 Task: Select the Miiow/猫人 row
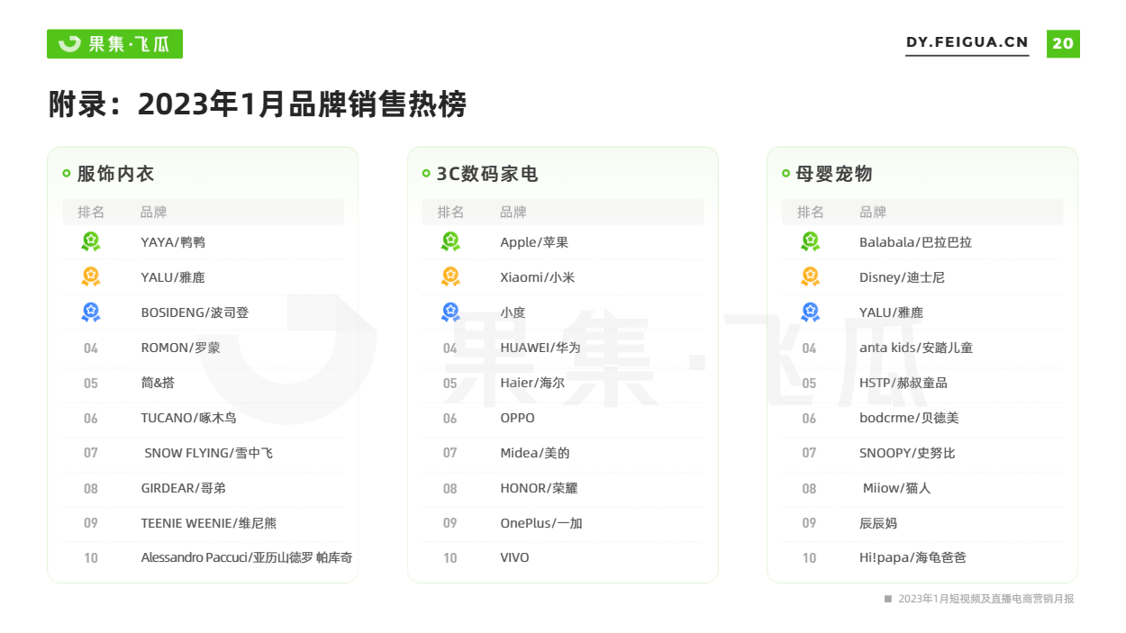[922, 488]
